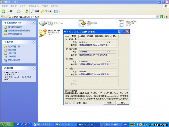Open the Help menu in Explorer
The image size is (169, 127).
tap(54, 6)
